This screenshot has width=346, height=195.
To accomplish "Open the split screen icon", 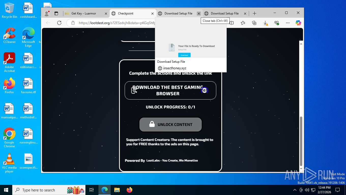I will pyautogui.click(x=232, y=23).
